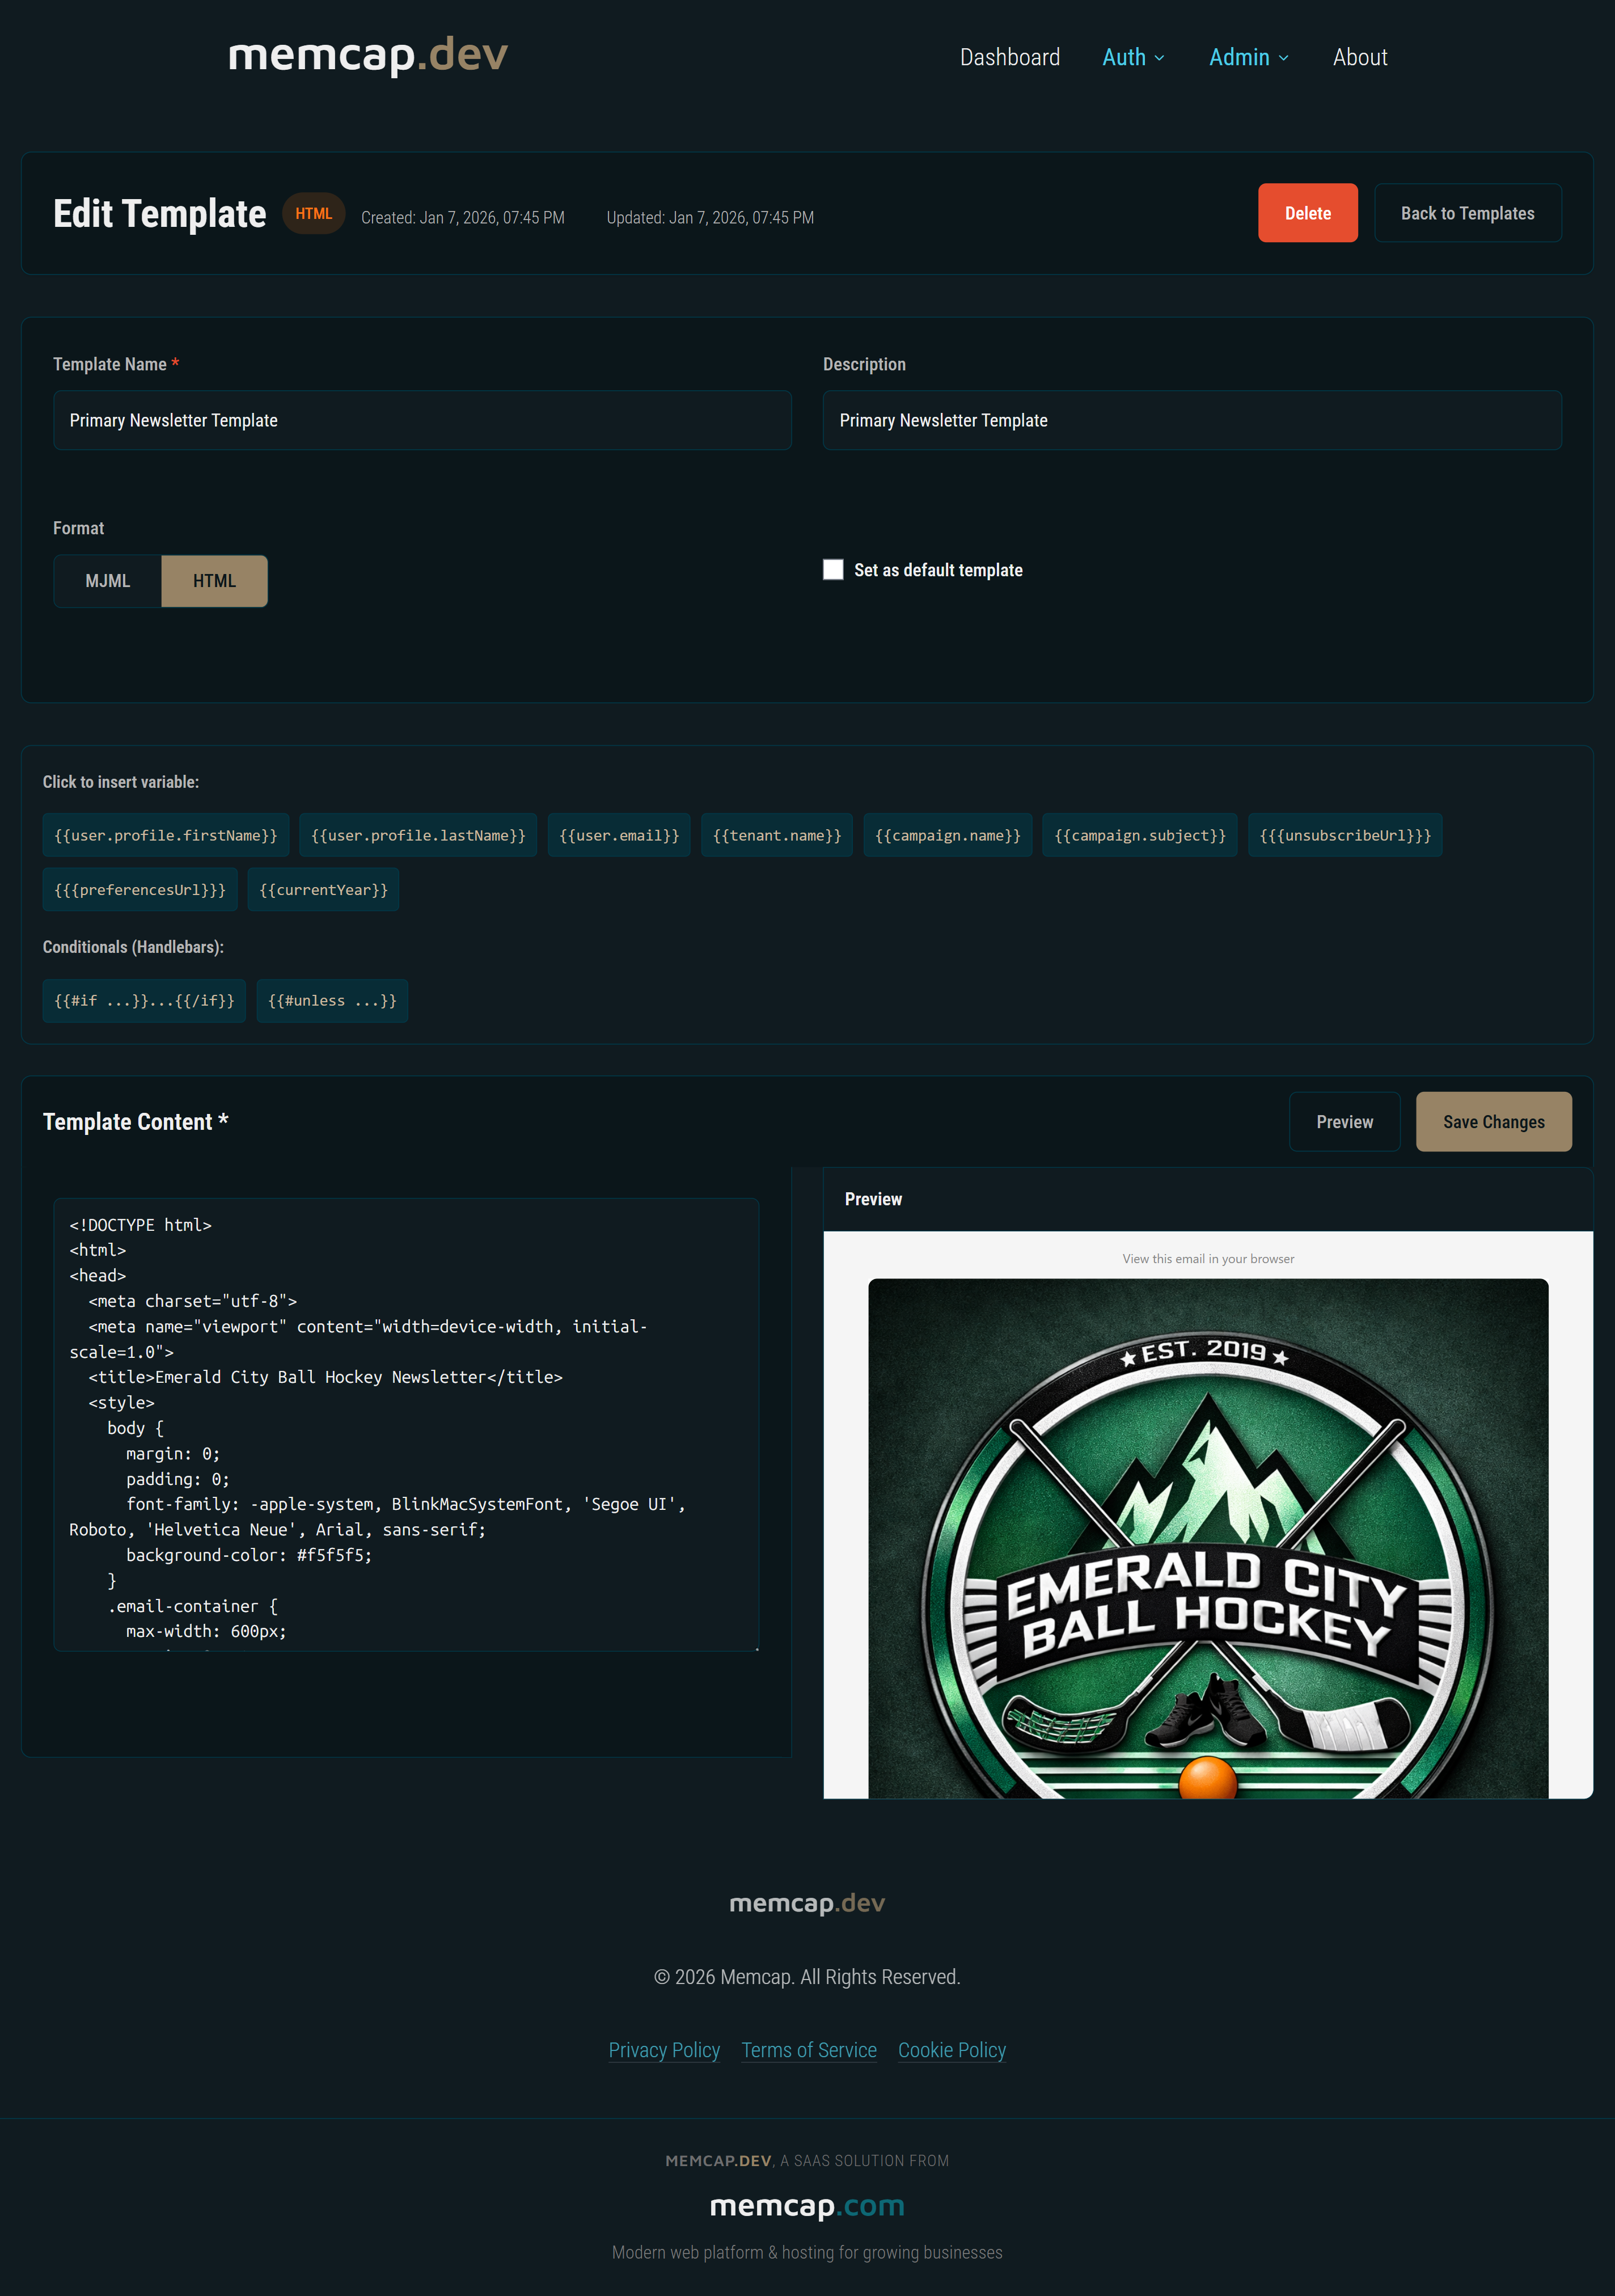Insert an if conditional block
Image resolution: width=1615 pixels, height=2296 pixels.
point(143,1000)
